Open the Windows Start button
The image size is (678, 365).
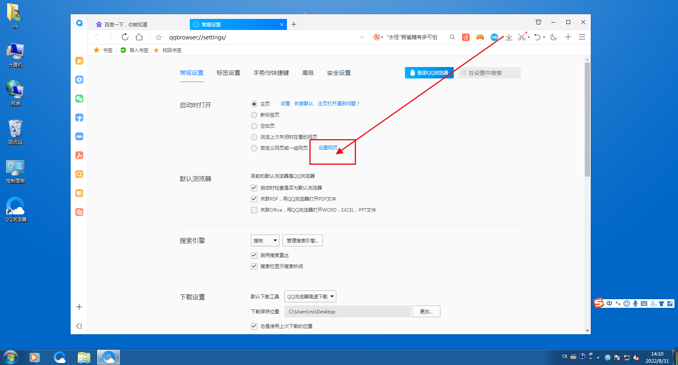pos(11,358)
